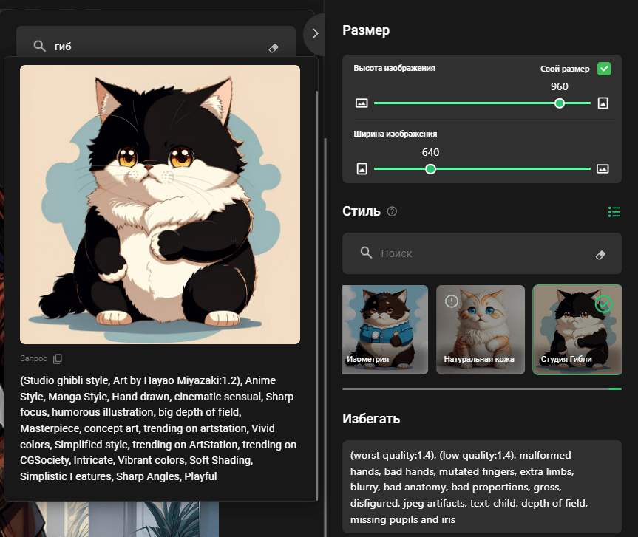Screen dimensions: 638x537
Task: Click the help icon next to 'Стиль'
Action: pyautogui.click(x=392, y=211)
